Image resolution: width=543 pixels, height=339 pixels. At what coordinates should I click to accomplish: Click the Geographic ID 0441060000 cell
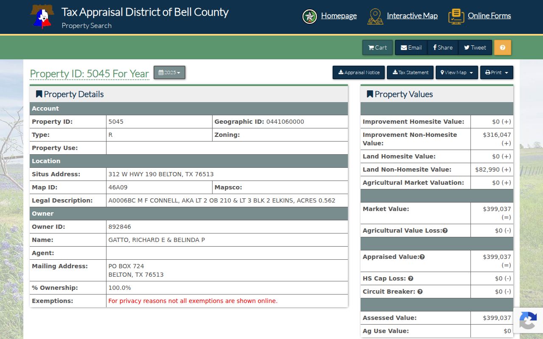click(x=280, y=122)
